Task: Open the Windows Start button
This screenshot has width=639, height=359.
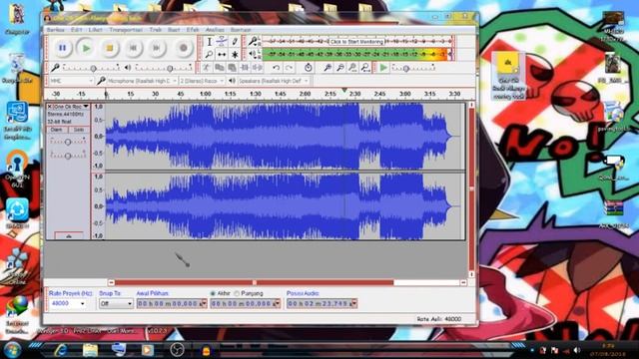Action: [12, 350]
